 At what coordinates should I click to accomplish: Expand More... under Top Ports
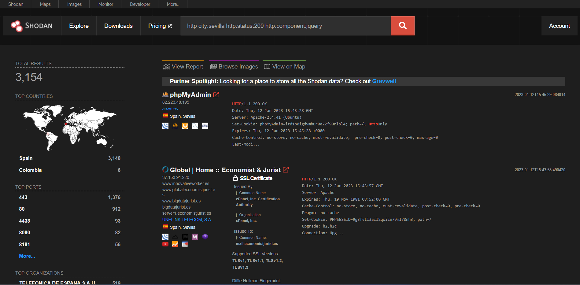coord(27,256)
